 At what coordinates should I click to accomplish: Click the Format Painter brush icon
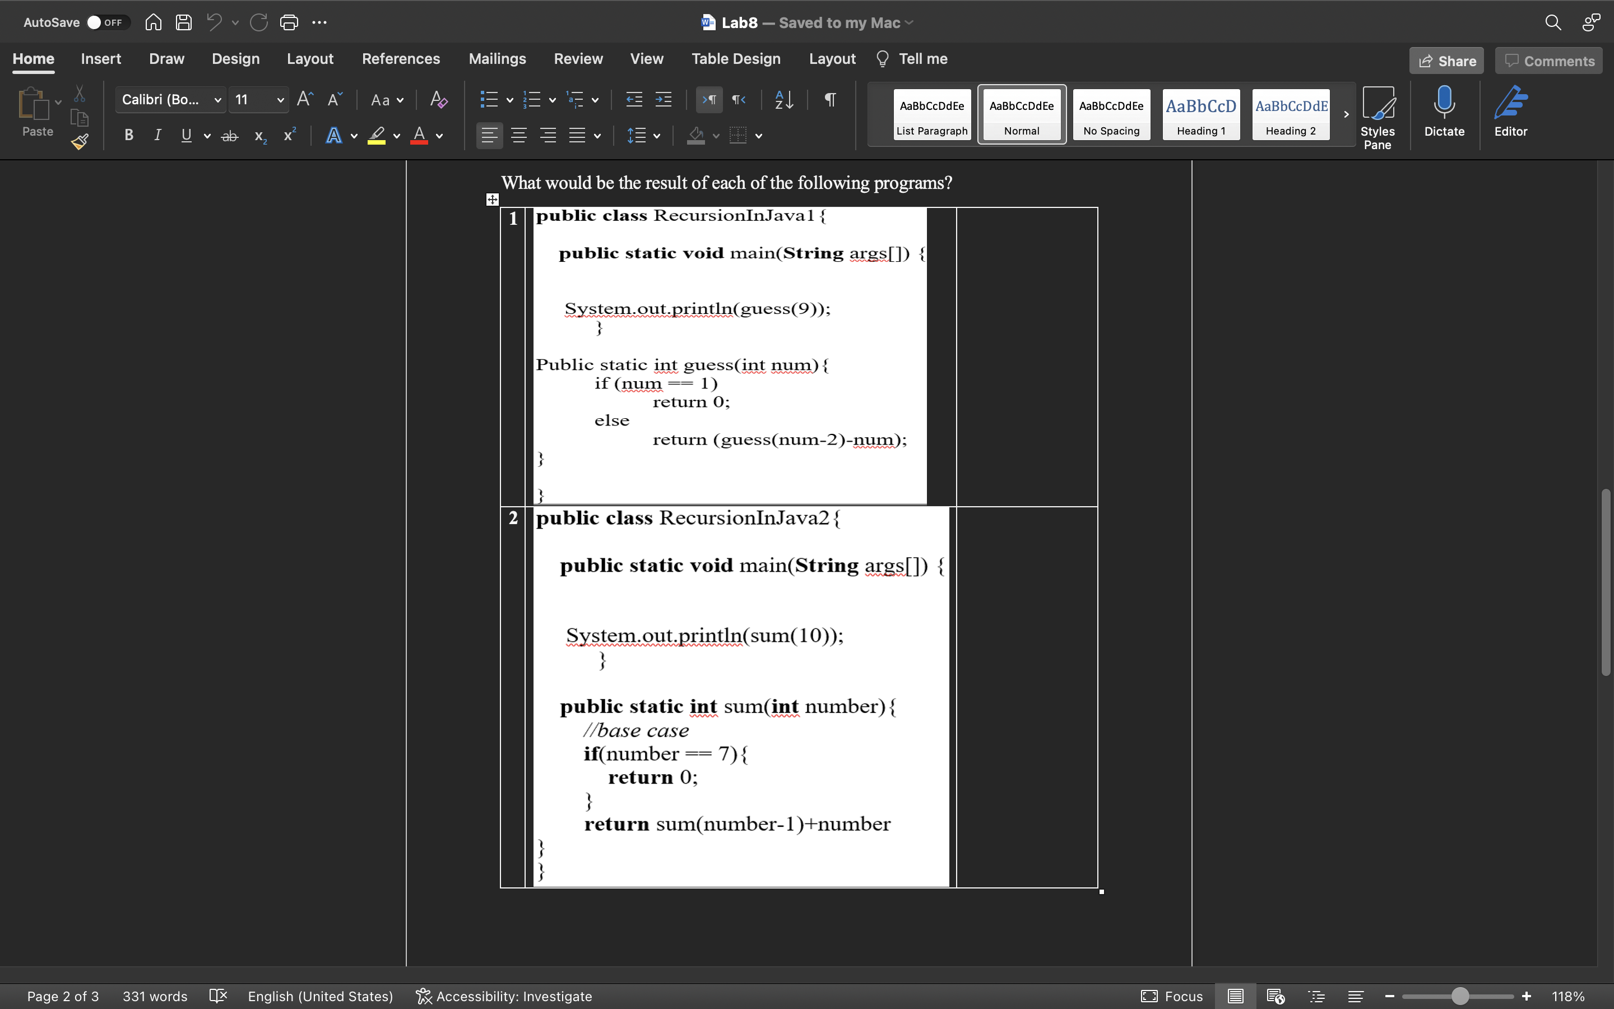coord(80,141)
